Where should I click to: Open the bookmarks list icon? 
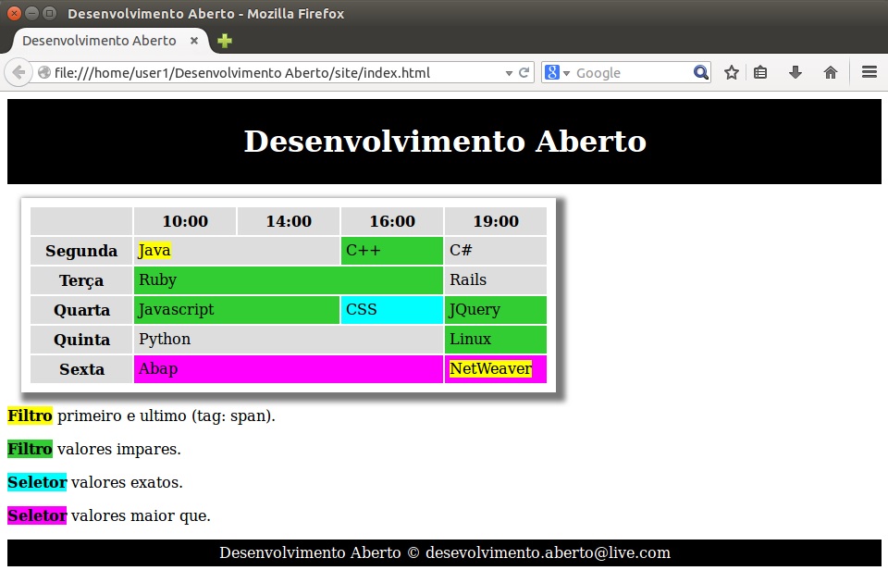760,73
